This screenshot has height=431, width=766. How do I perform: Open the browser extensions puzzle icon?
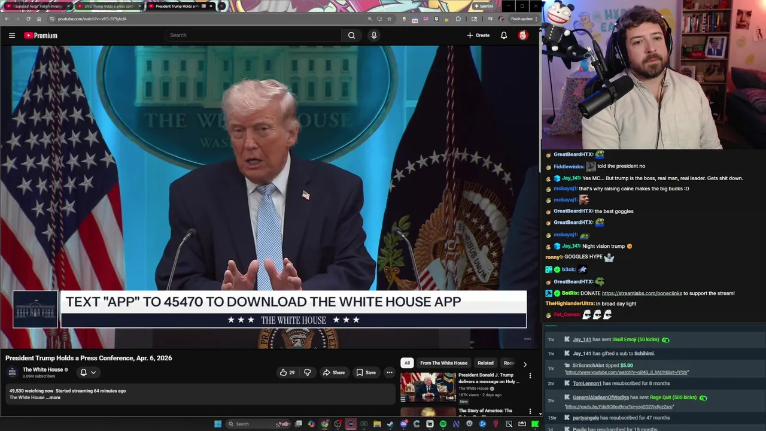458,19
